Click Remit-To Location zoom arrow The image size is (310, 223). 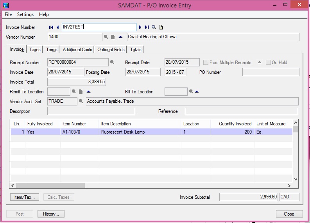pos(89,92)
